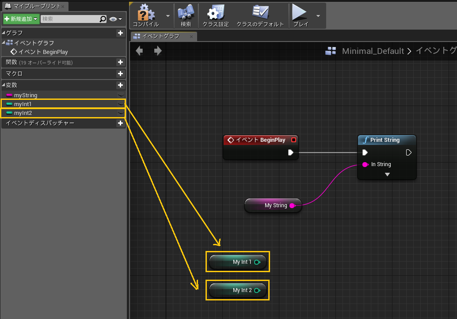This screenshot has width=457, height=319.
Task: Open the play options dropdown arrow
Action: [x=318, y=16]
